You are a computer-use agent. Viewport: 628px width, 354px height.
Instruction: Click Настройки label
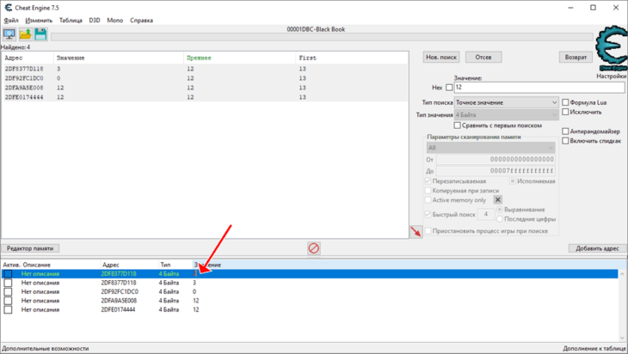coord(611,76)
